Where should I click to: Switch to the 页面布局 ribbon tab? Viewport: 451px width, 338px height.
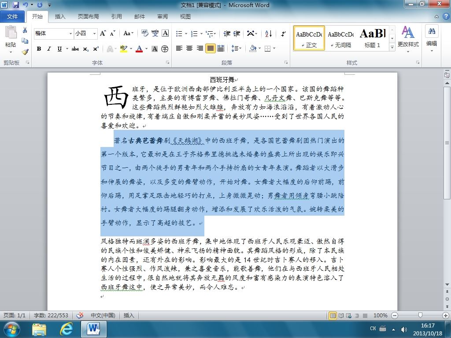click(88, 17)
